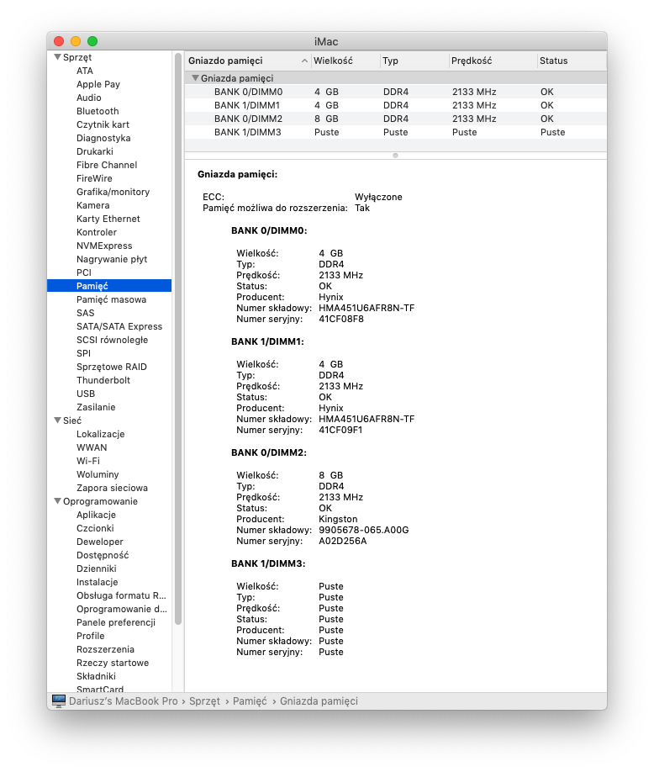Collapse the Sieć section in sidebar
654x772 pixels.
(x=57, y=420)
